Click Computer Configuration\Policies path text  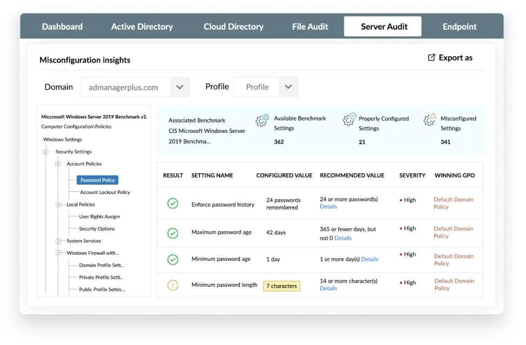click(76, 127)
